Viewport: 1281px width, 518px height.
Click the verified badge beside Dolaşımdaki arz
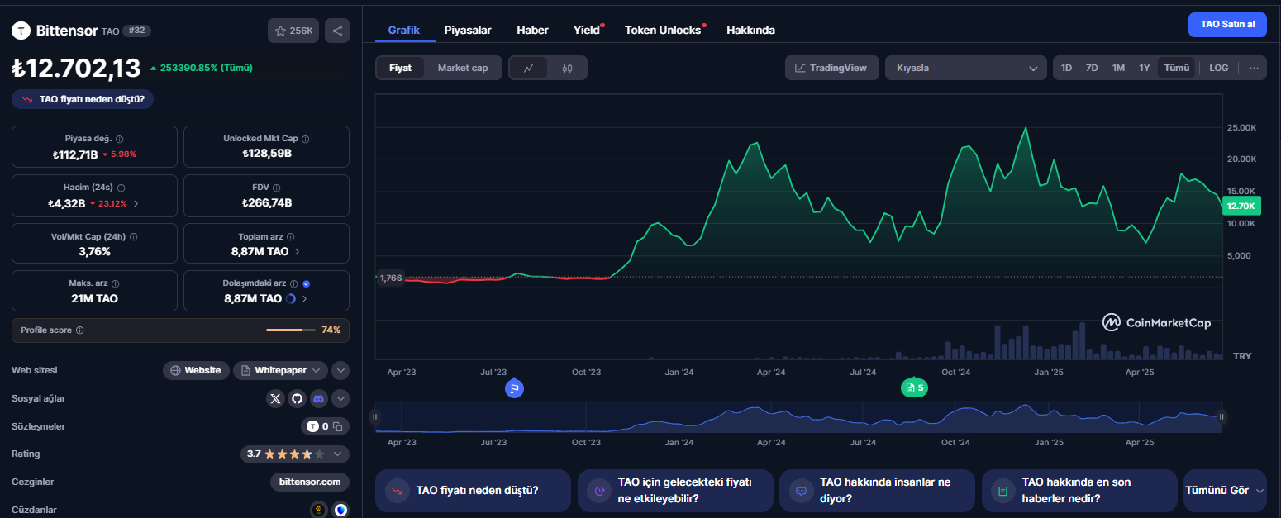point(306,283)
